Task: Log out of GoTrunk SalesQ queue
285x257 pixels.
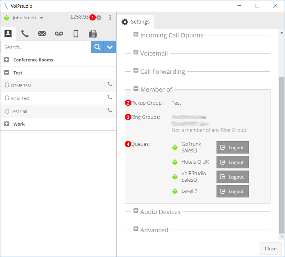Action: (x=233, y=147)
